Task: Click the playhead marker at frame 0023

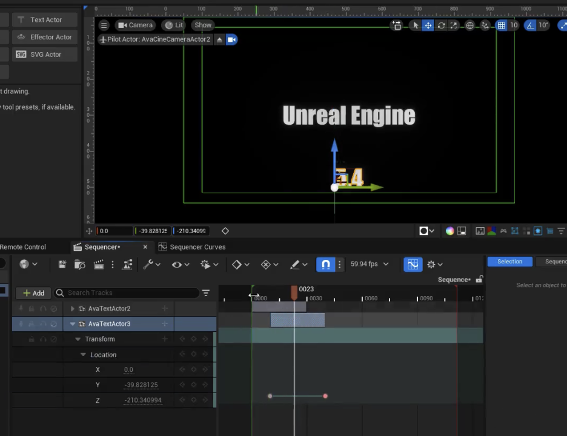Action: pyautogui.click(x=294, y=293)
